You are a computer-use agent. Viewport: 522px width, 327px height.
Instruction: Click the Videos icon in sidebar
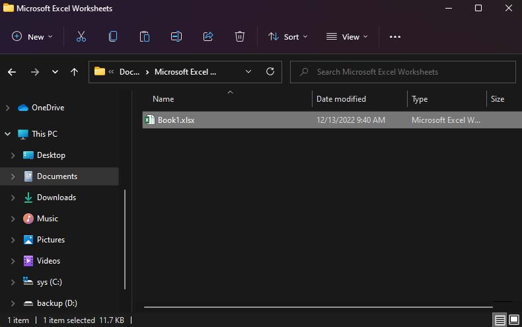click(x=28, y=261)
